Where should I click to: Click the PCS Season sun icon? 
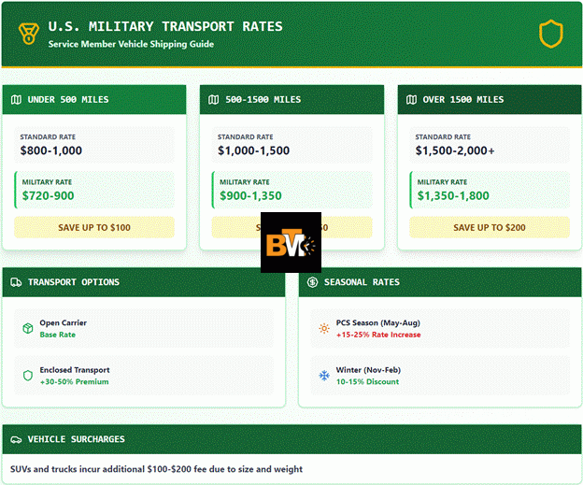(324, 329)
